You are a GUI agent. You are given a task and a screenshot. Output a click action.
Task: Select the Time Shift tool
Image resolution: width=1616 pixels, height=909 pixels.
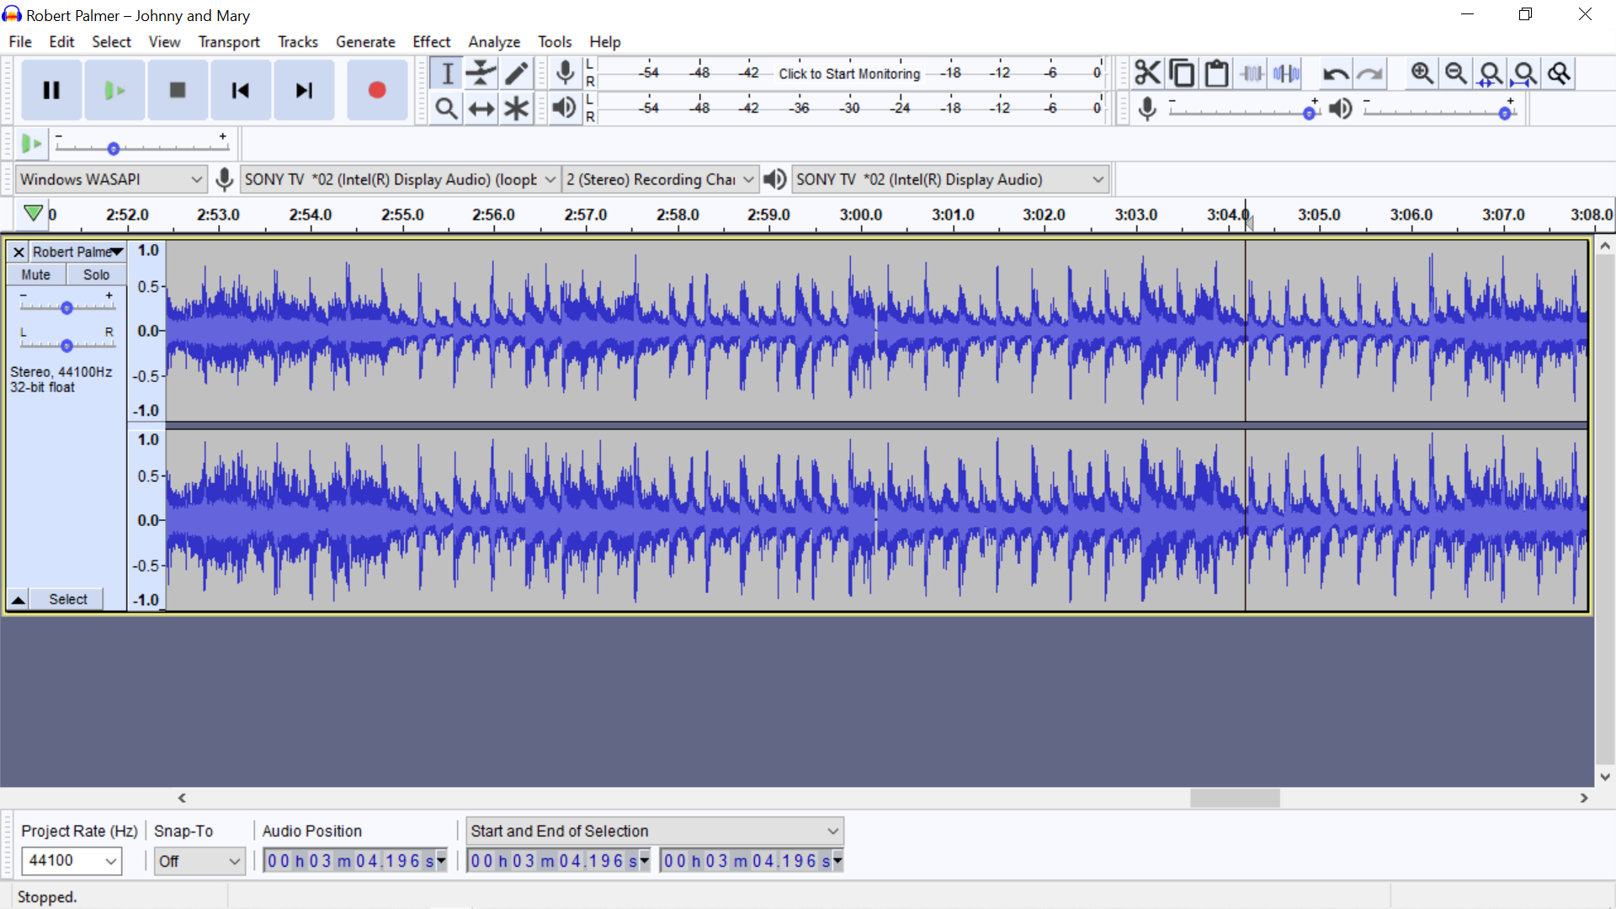point(481,109)
